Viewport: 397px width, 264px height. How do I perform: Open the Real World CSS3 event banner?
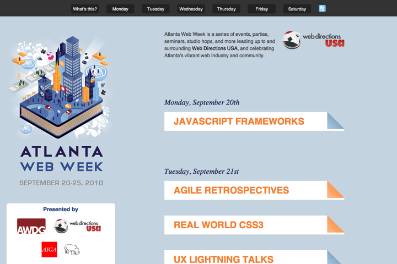[254, 225]
